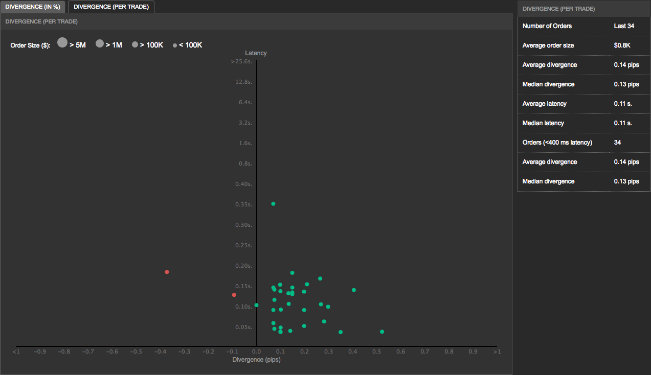This screenshot has width=651, height=375.
Task: Click the Latency axis title
Action: coord(256,53)
